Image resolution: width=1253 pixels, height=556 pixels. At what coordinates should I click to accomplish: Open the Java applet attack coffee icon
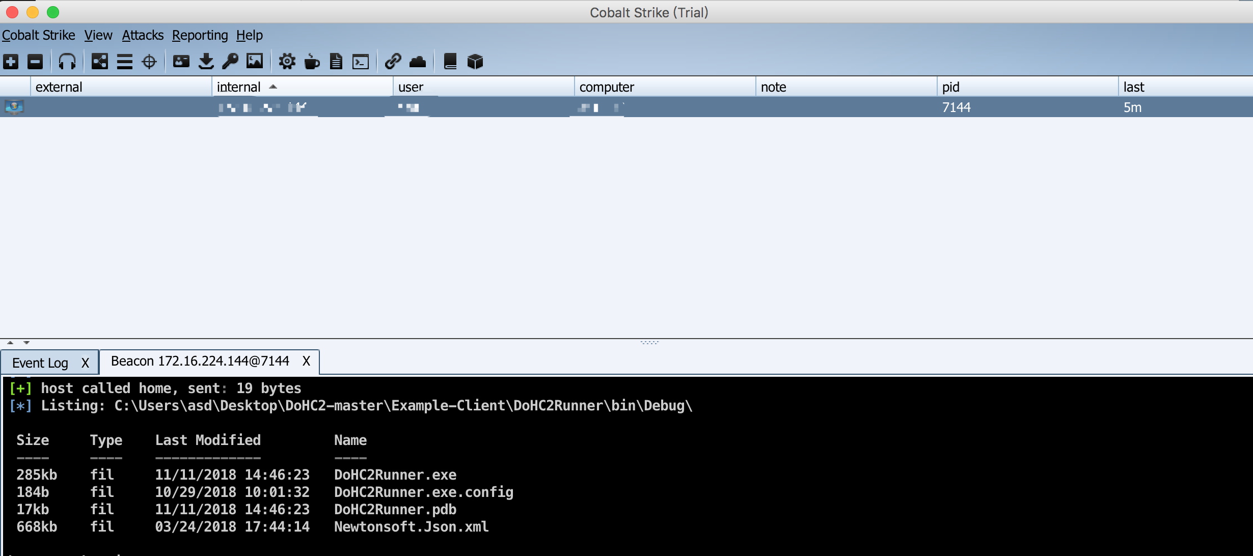tap(312, 61)
